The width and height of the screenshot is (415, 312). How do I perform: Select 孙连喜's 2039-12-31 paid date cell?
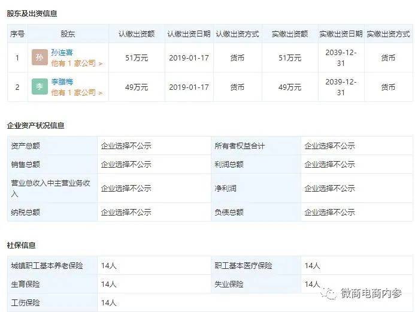(341, 57)
